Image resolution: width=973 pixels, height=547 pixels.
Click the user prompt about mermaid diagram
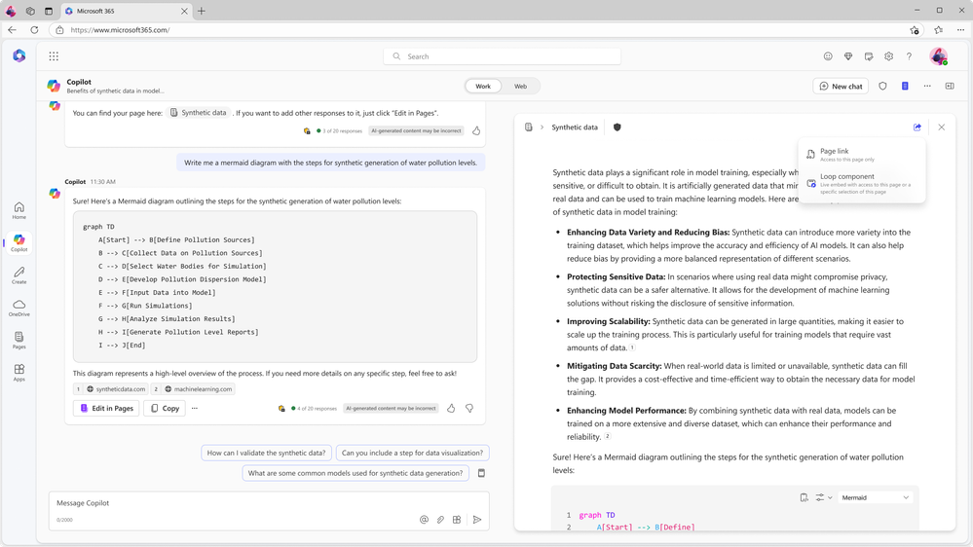[x=331, y=163]
